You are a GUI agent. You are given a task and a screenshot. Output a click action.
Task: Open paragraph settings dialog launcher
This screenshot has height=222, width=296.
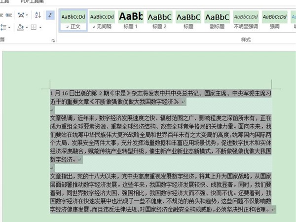(53, 40)
